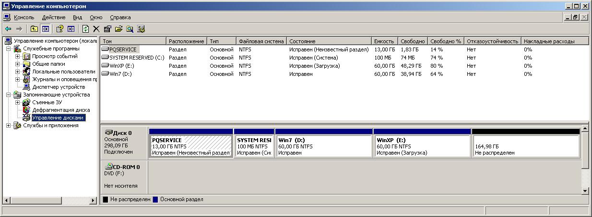592x217 pixels.
Task: Click the 48,29 ГБ free space cell
Action: pyautogui.click(x=411, y=66)
